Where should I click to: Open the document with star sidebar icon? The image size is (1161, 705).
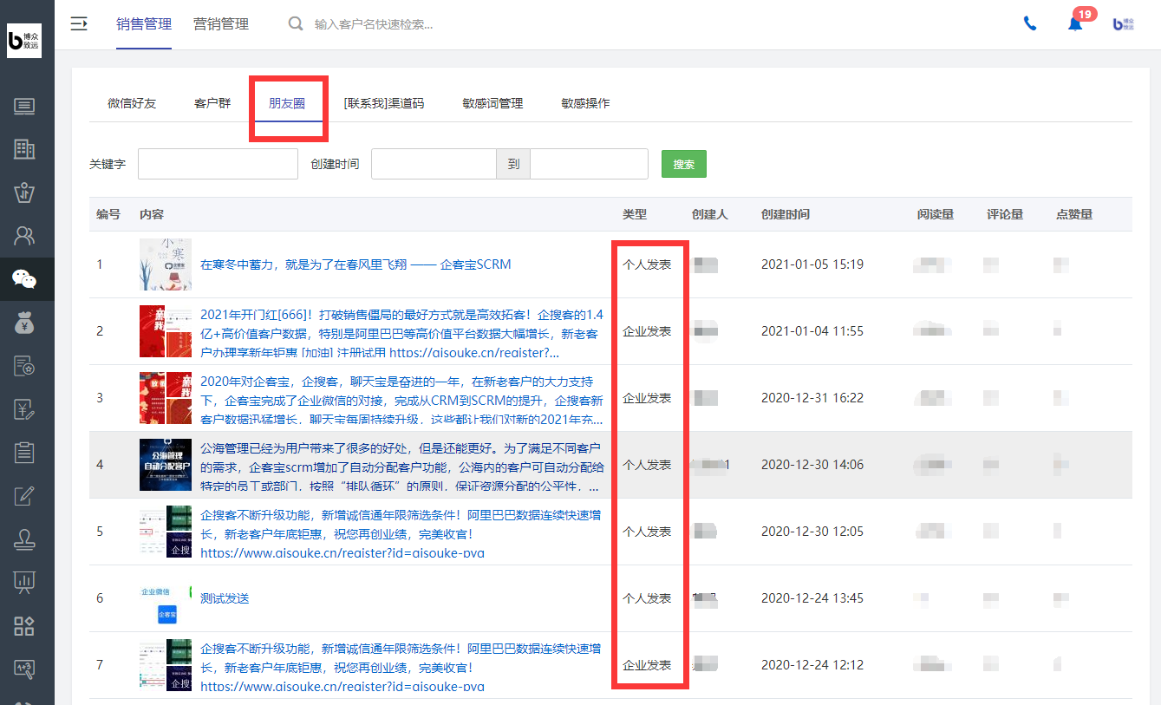(x=24, y=366)
